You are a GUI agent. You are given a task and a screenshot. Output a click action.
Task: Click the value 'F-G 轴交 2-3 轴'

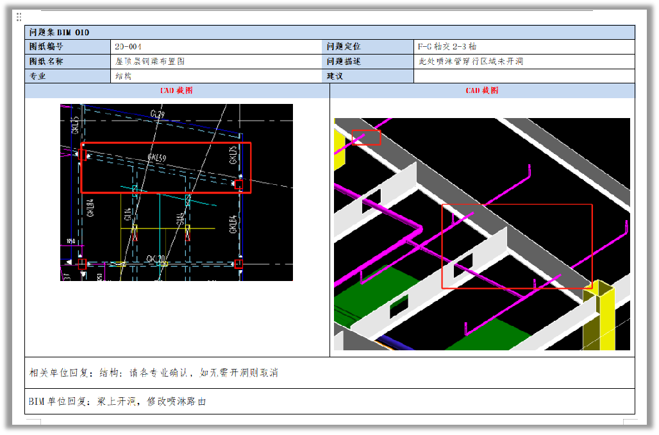447,47
